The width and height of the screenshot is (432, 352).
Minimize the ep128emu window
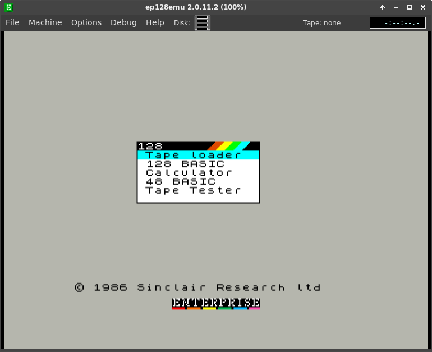click(396, 7)
